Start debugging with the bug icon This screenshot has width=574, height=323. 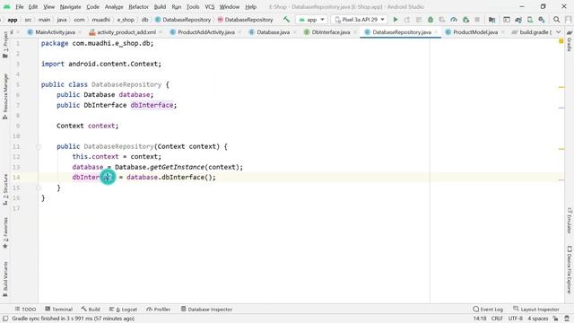point(430,20)
